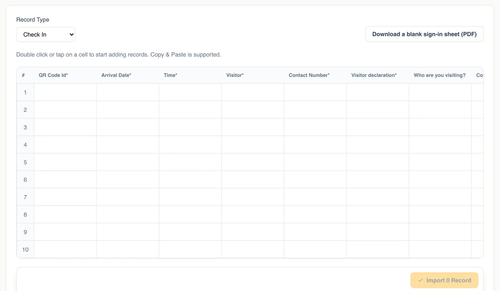Select row number 1
This screenshot has height=291, width=500.
(25, 92)
